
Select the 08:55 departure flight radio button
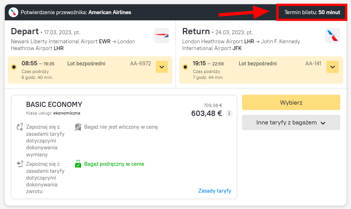click(x=14, y=67)
